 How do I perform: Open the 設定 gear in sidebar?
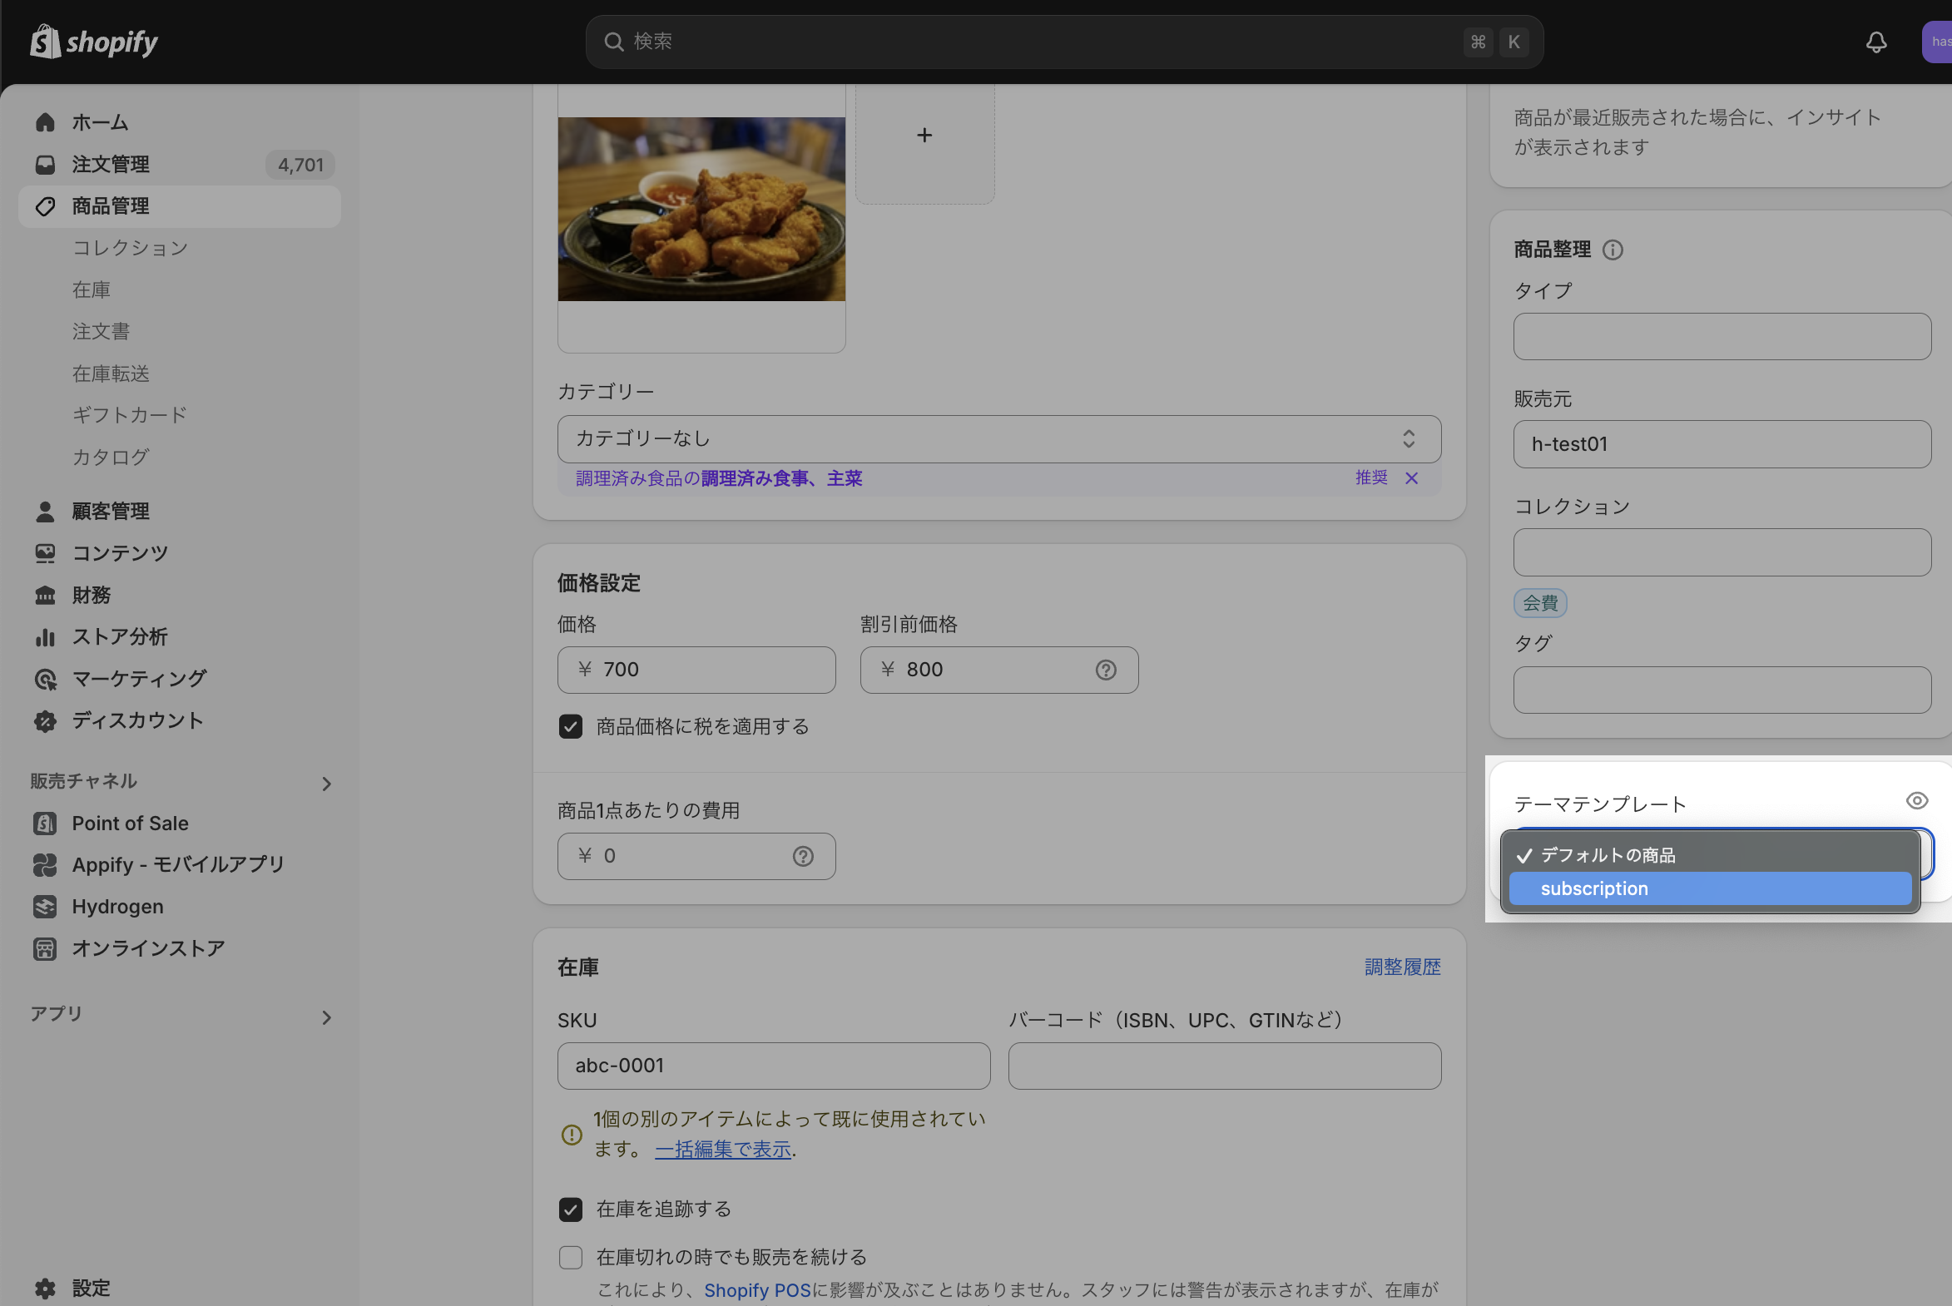(x=46, y=1288)
